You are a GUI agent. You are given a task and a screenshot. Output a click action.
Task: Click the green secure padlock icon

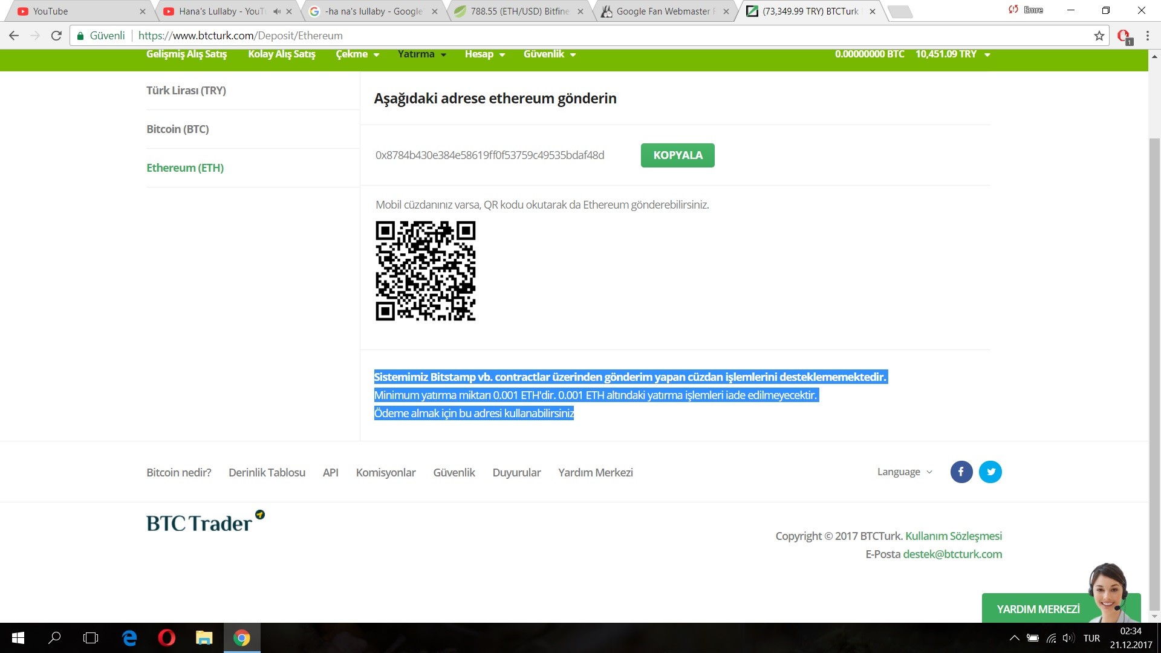pyautogui.click(x=80, y=36)
